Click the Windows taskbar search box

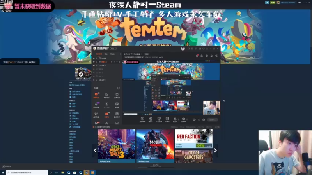(27, 173)
